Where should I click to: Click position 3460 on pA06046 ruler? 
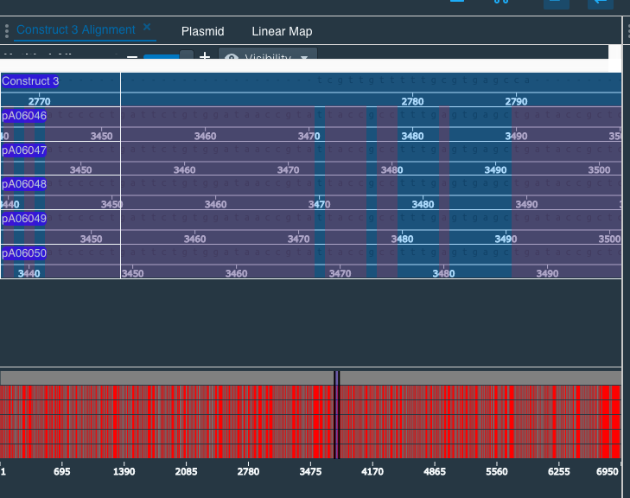tap(206, 136)
